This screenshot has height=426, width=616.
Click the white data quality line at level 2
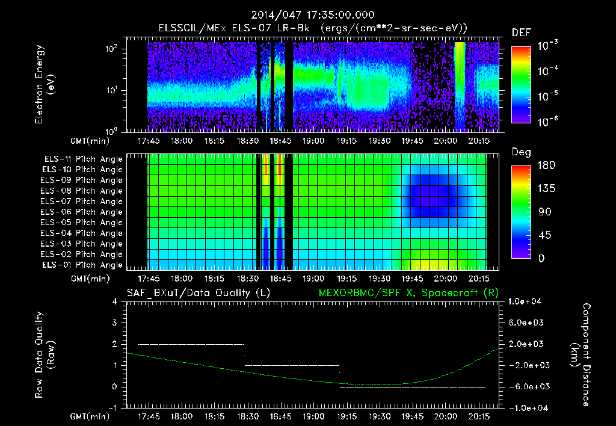pyautogui.click(x=191, y=344)
